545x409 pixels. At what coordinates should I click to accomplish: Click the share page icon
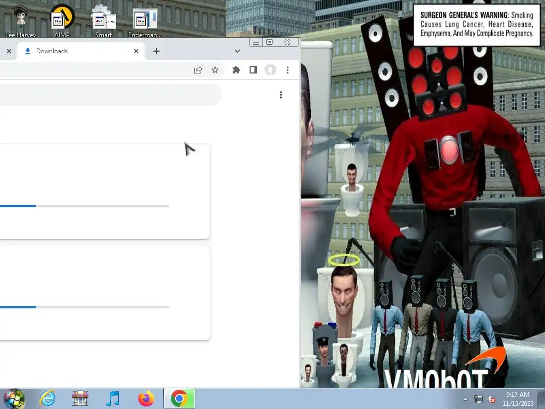[198, 70]
